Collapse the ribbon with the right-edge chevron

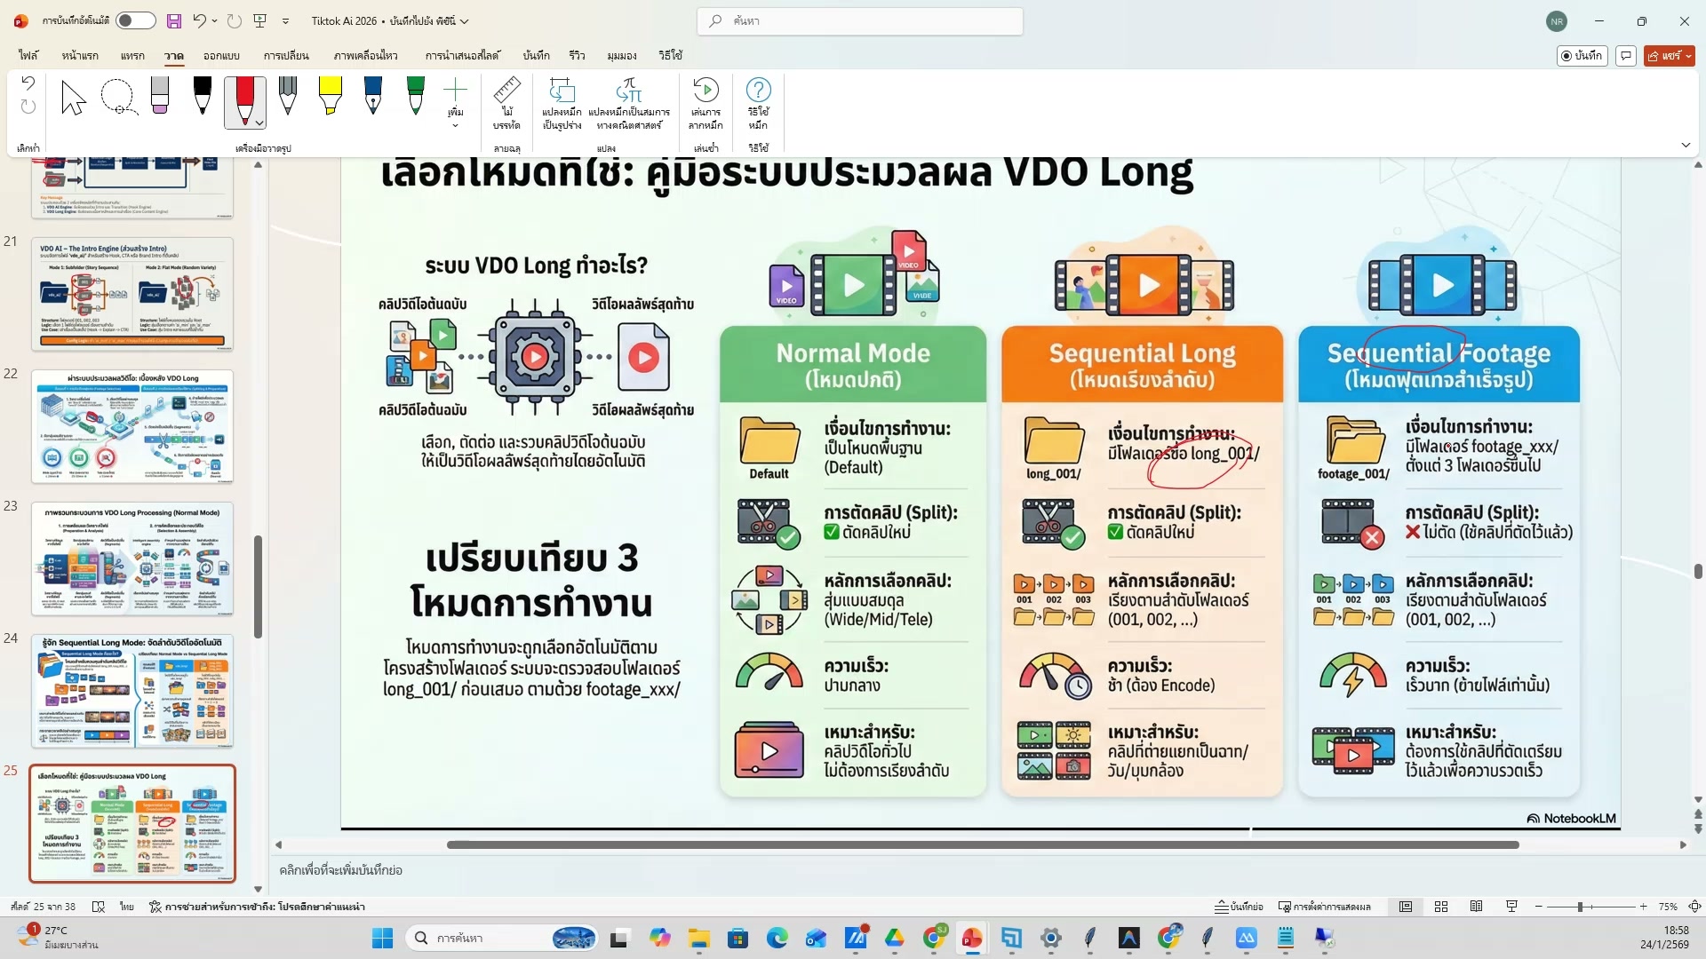(x=1686, y=145)
